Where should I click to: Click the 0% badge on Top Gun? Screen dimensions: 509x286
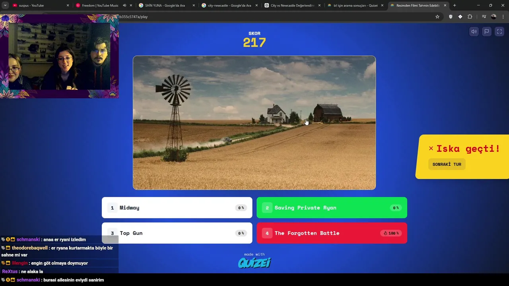pyautogui.click(x=241, y=233)
